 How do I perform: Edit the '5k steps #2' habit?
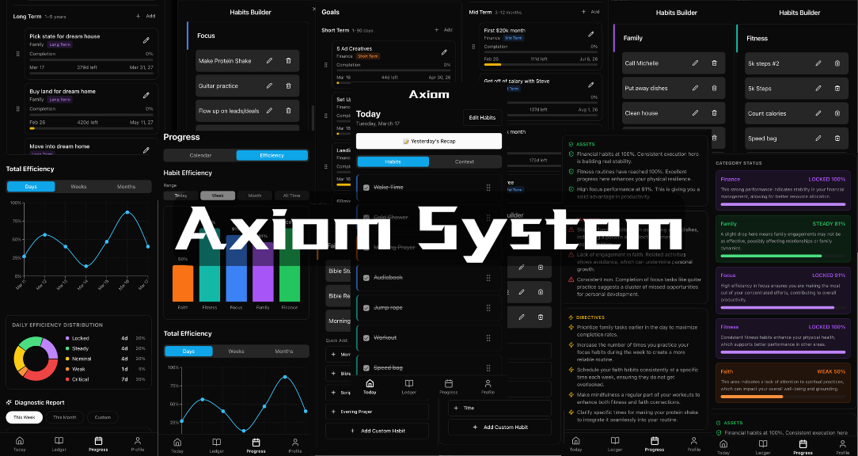[x=818, y=63]
